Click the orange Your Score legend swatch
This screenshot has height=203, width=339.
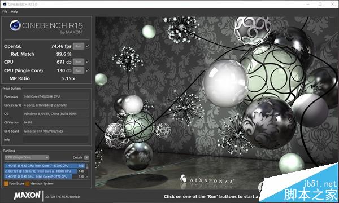[6, 184]
